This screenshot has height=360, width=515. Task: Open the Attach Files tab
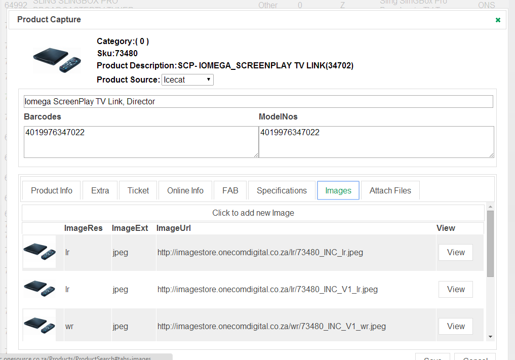click(390, 190)
